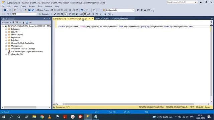
Task: Click the Toolbox briefcase icon in the toolbar
Action: (x=145, y=10)
